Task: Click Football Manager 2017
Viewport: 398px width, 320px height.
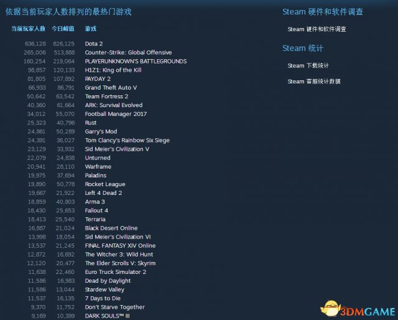Action: coord(116,114)
